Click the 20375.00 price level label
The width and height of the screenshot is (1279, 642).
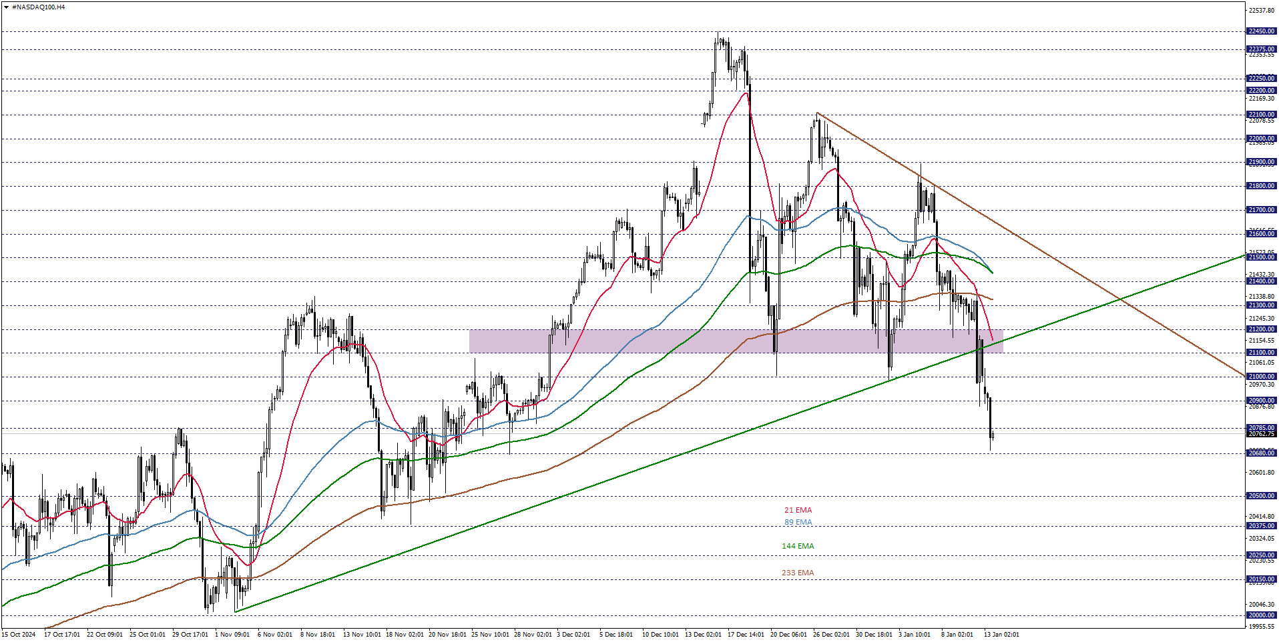[1261, 526]
